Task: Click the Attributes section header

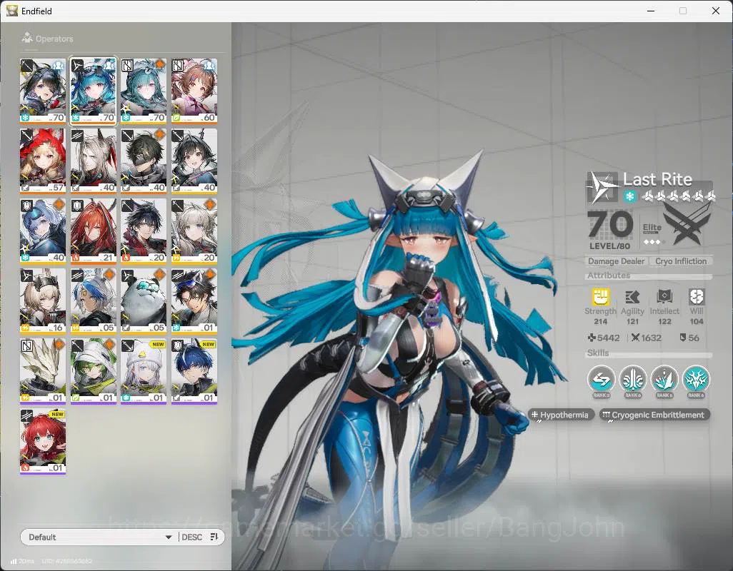Action: tap(609, 276)
